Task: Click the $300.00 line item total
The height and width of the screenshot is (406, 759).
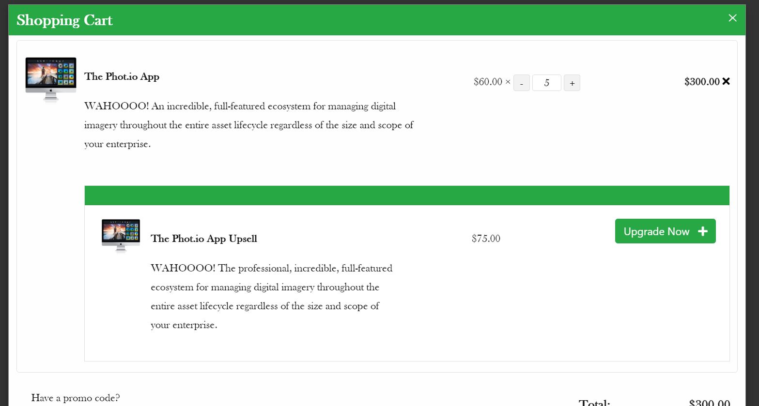Action: [701, 82]
